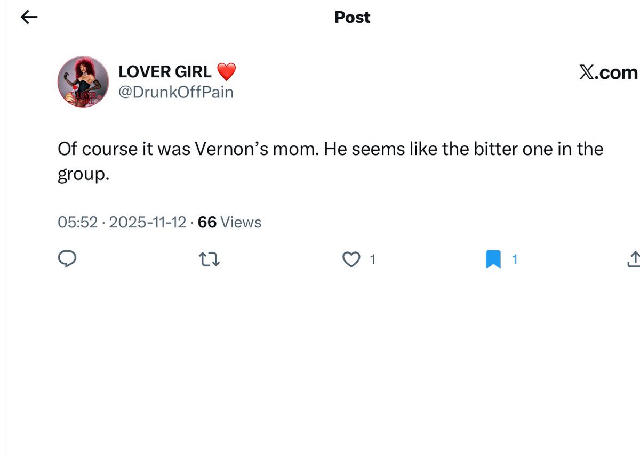The image size is (640, 457).
Task: Visit the @DrunkOffPain handle
Action: coord(175,92)
